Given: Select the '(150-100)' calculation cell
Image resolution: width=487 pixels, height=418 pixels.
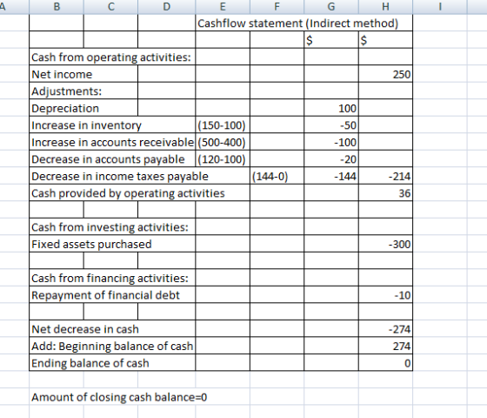Looking at the screenshot, I should coord(223,125).
